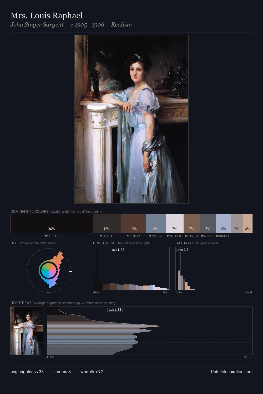
Task: Click the title 'Mrs. Louis Raphael'
Action: point(47,15)
